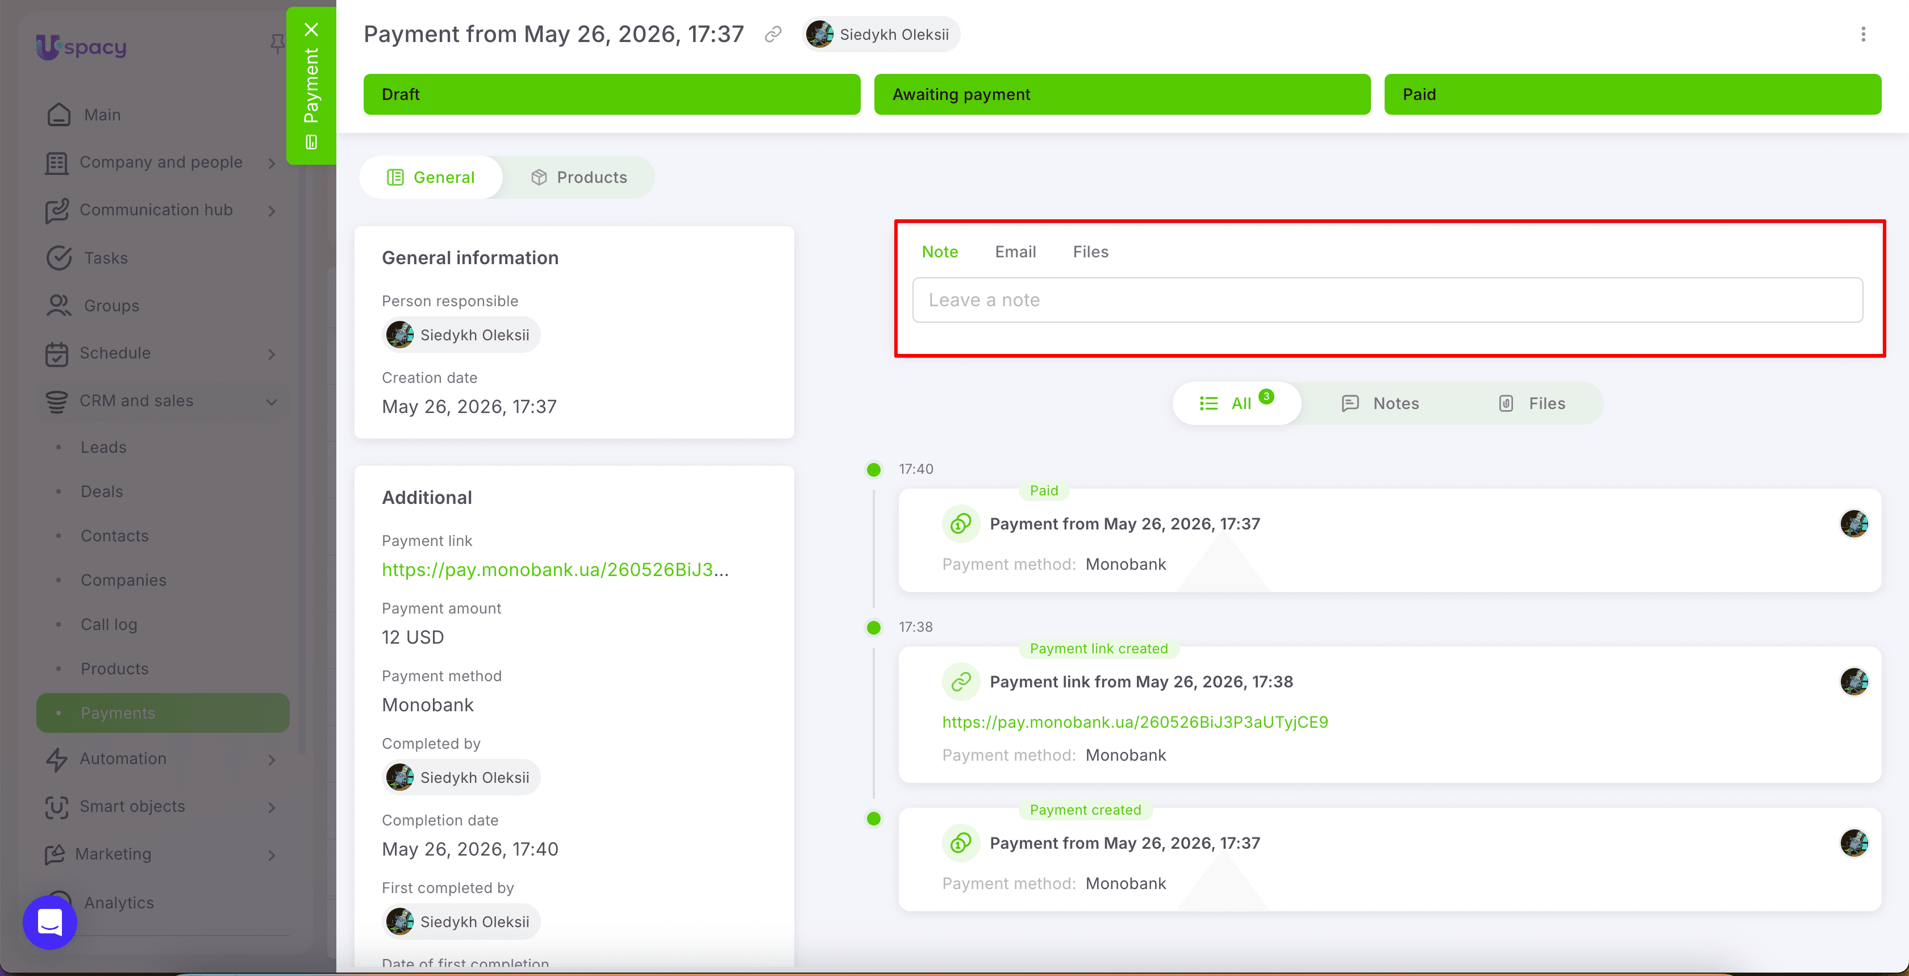Image resolution: width=1909 pixels, height=976 pixels.
Task: Click the Schedule calendar icon
Action: coord(56,353)
